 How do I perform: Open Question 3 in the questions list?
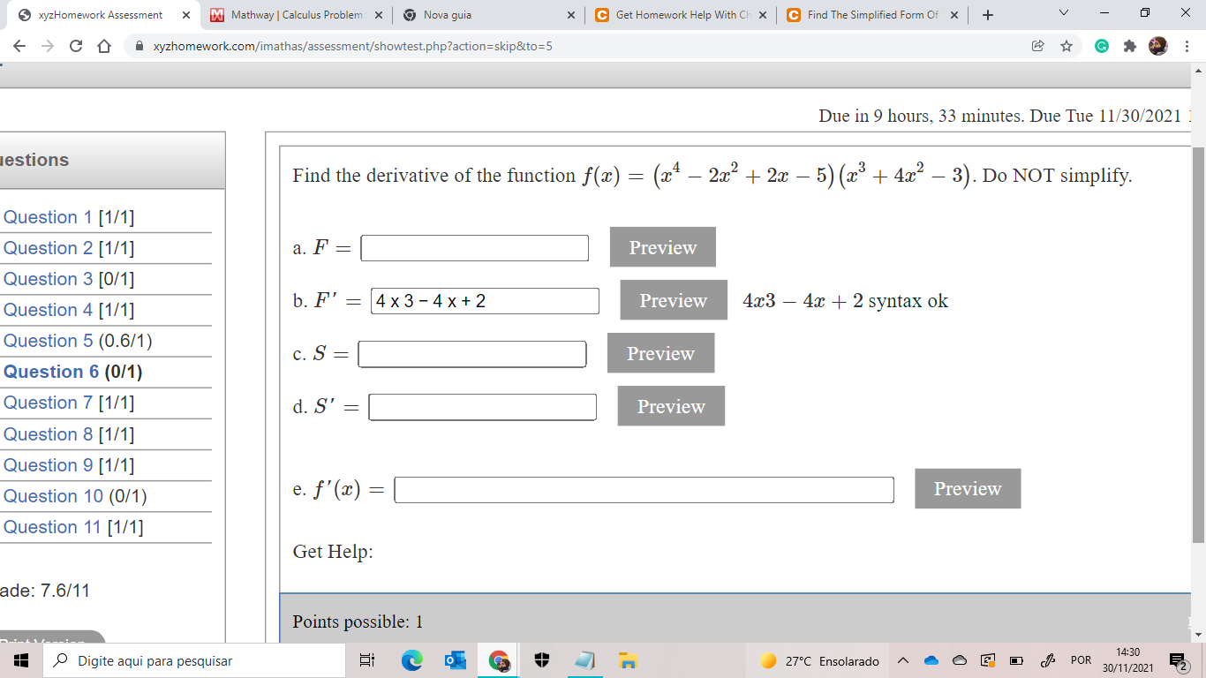point(49,279)
